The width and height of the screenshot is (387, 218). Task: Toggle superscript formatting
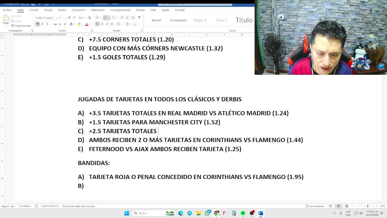pos(65,24)
